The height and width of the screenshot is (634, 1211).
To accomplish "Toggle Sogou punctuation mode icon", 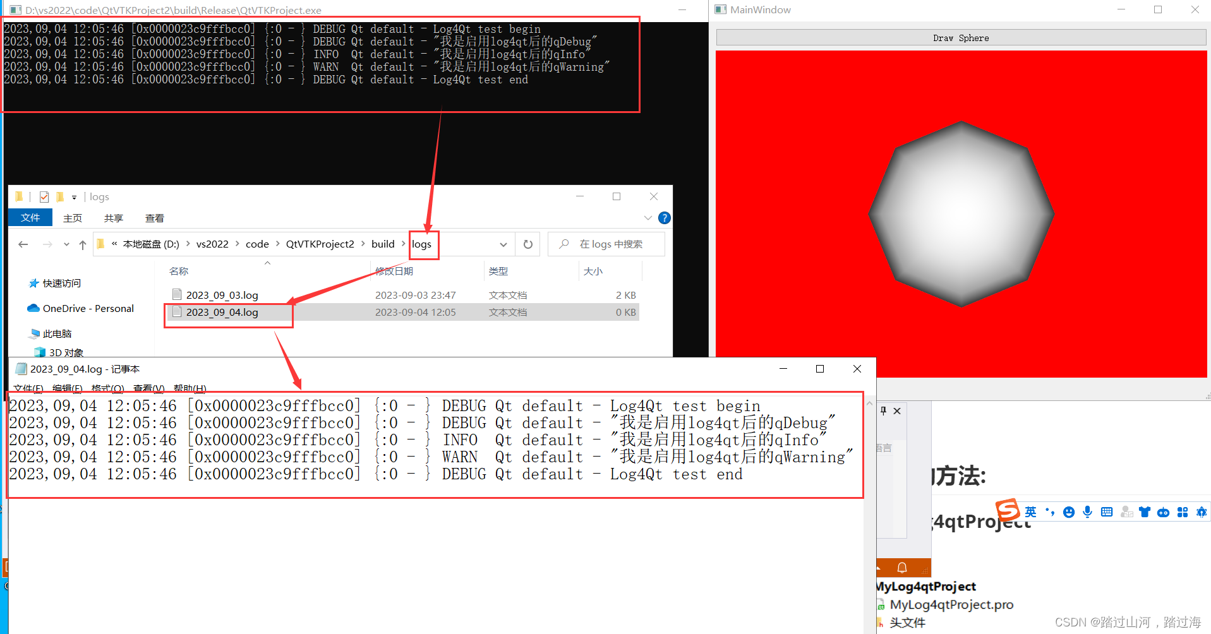I will (x=1050, y=512).
